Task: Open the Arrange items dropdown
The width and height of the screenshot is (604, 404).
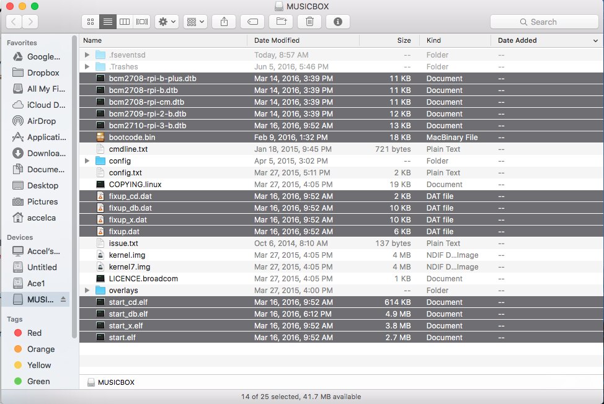Action: coord(195,22)
